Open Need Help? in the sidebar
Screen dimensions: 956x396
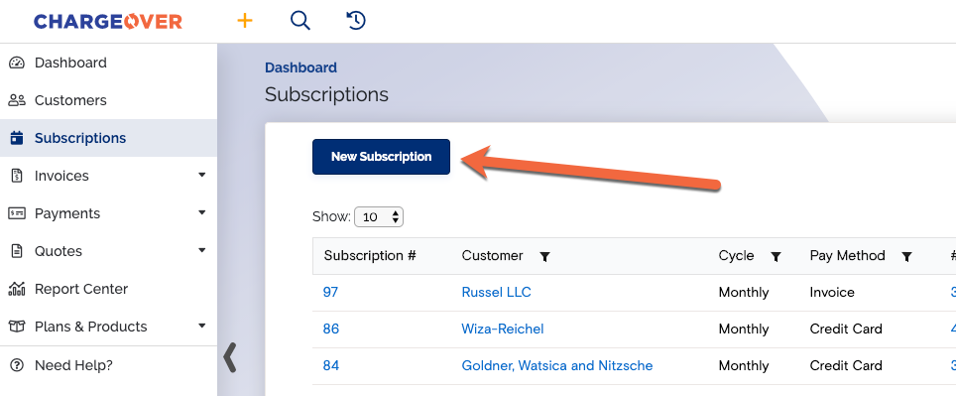(73, 365)
